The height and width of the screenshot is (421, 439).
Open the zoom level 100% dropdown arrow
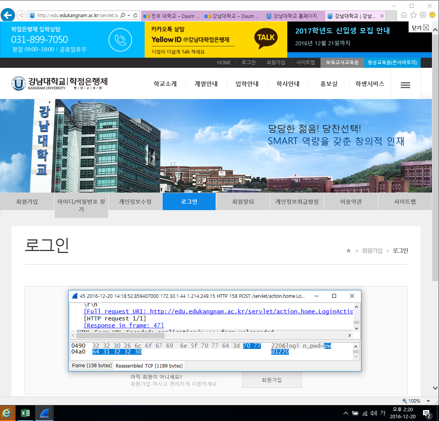click(428, 401)
